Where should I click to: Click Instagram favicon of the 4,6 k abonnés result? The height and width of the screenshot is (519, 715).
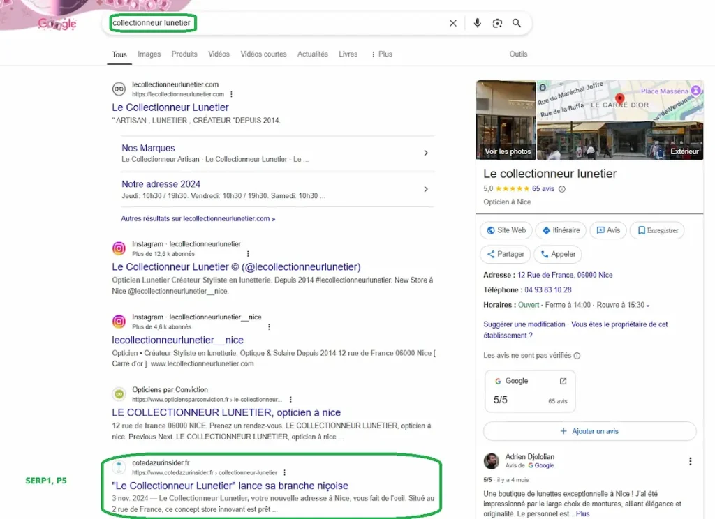119,322
